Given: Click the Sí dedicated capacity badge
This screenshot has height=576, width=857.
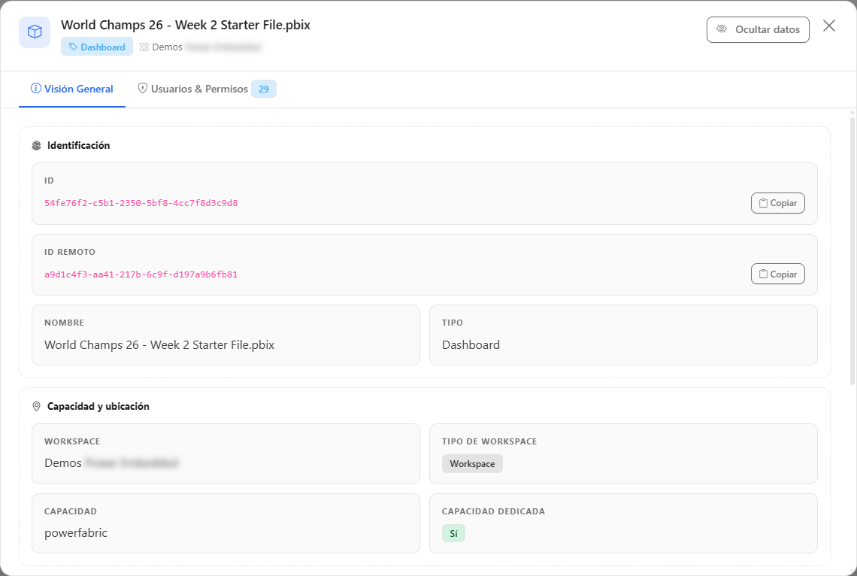Looking at the screenshot, I should (453, 533).
